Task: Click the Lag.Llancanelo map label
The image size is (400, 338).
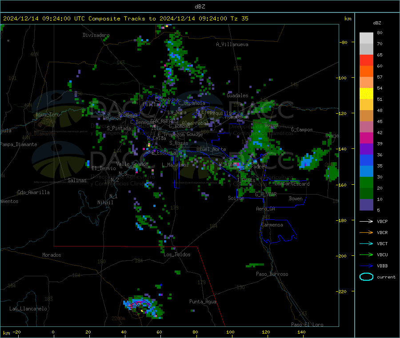Action: (x=28, y=309)
